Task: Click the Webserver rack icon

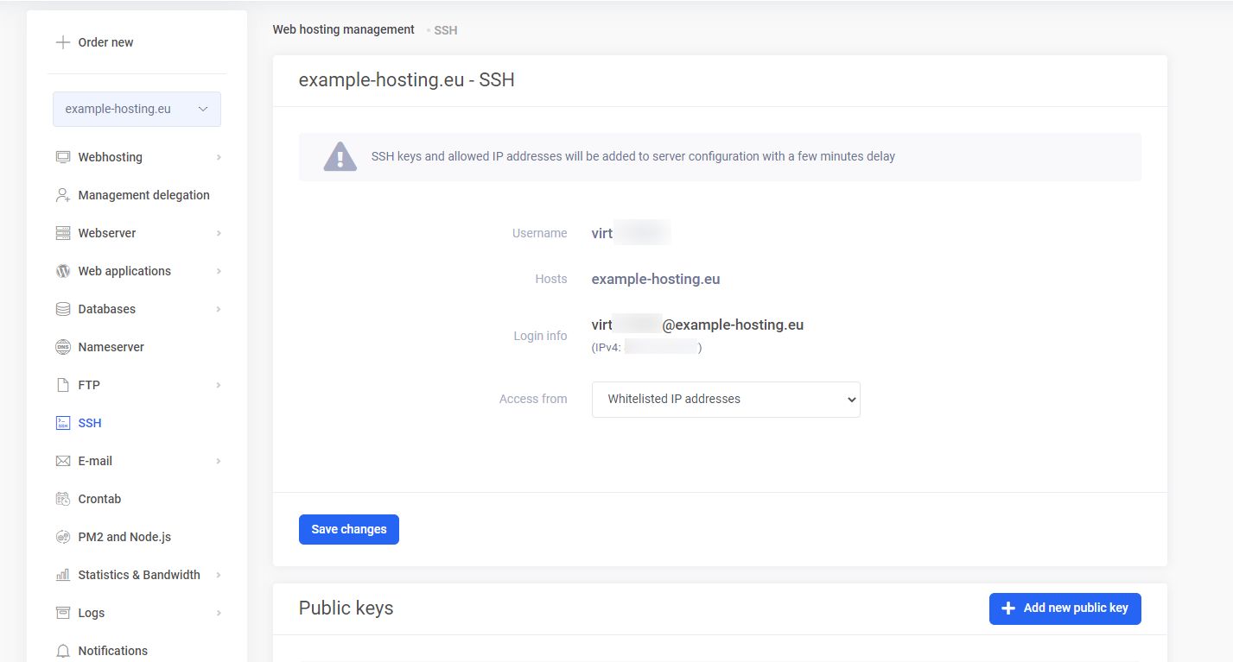Action: coord(63,233)
